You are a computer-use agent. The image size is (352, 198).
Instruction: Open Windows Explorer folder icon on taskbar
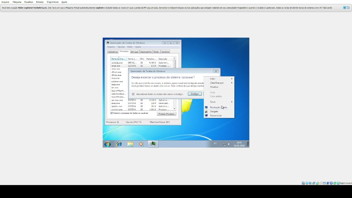(130, 144)
